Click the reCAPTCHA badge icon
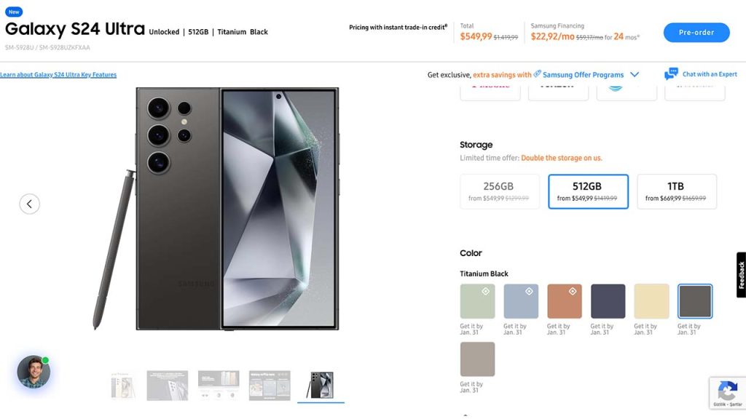Viewport: 746px width, 419px height. [726, 389]
